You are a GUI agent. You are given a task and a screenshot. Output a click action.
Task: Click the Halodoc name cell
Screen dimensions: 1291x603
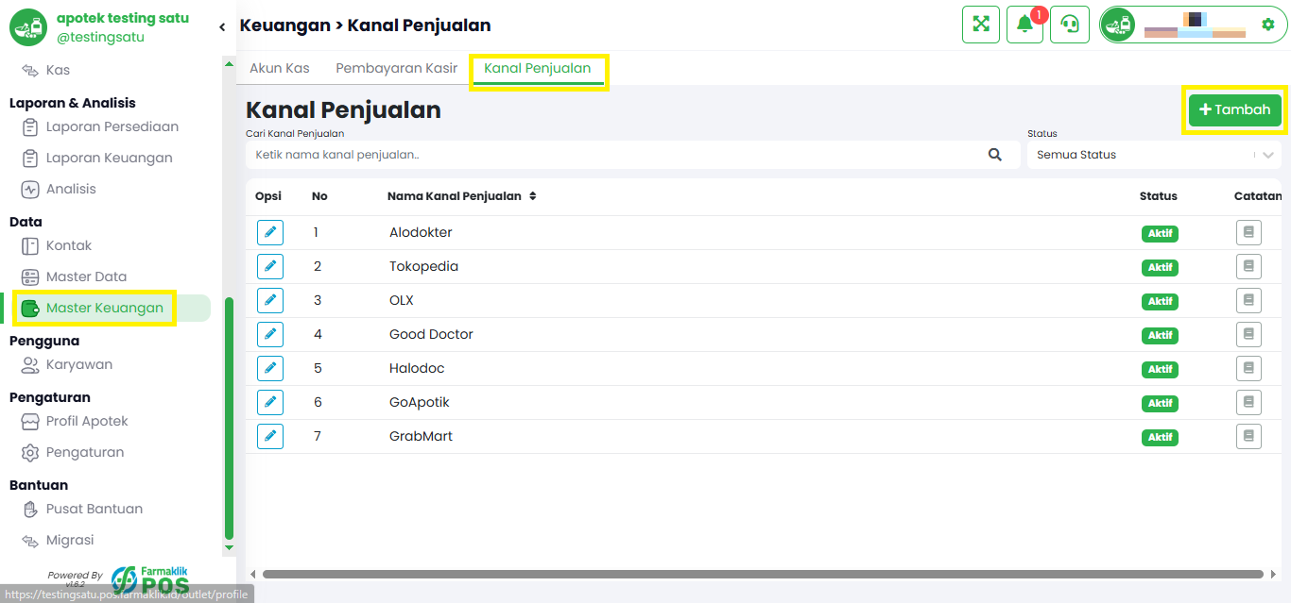pyautogui.click(x=417, y=368)
